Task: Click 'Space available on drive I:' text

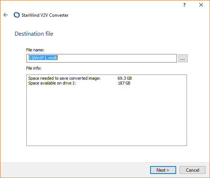Action: (52, 83)
